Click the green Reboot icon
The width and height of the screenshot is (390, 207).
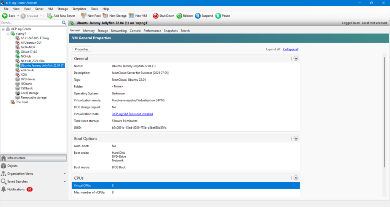point(179,16)
